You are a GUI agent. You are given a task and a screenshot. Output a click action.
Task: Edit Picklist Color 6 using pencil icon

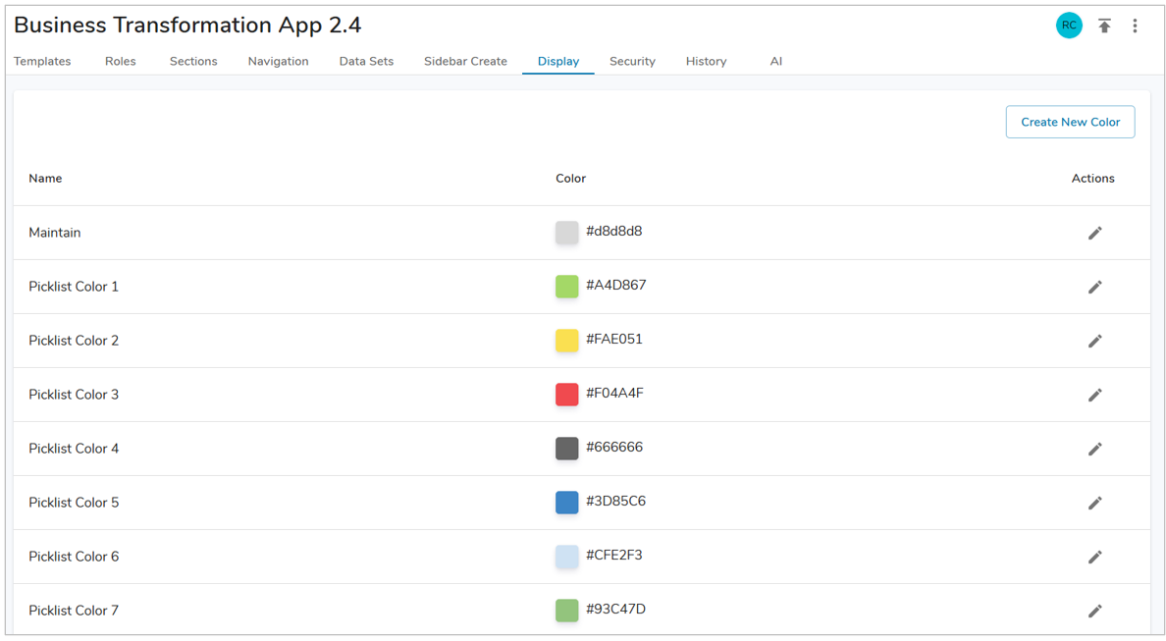coord(1094,557)
